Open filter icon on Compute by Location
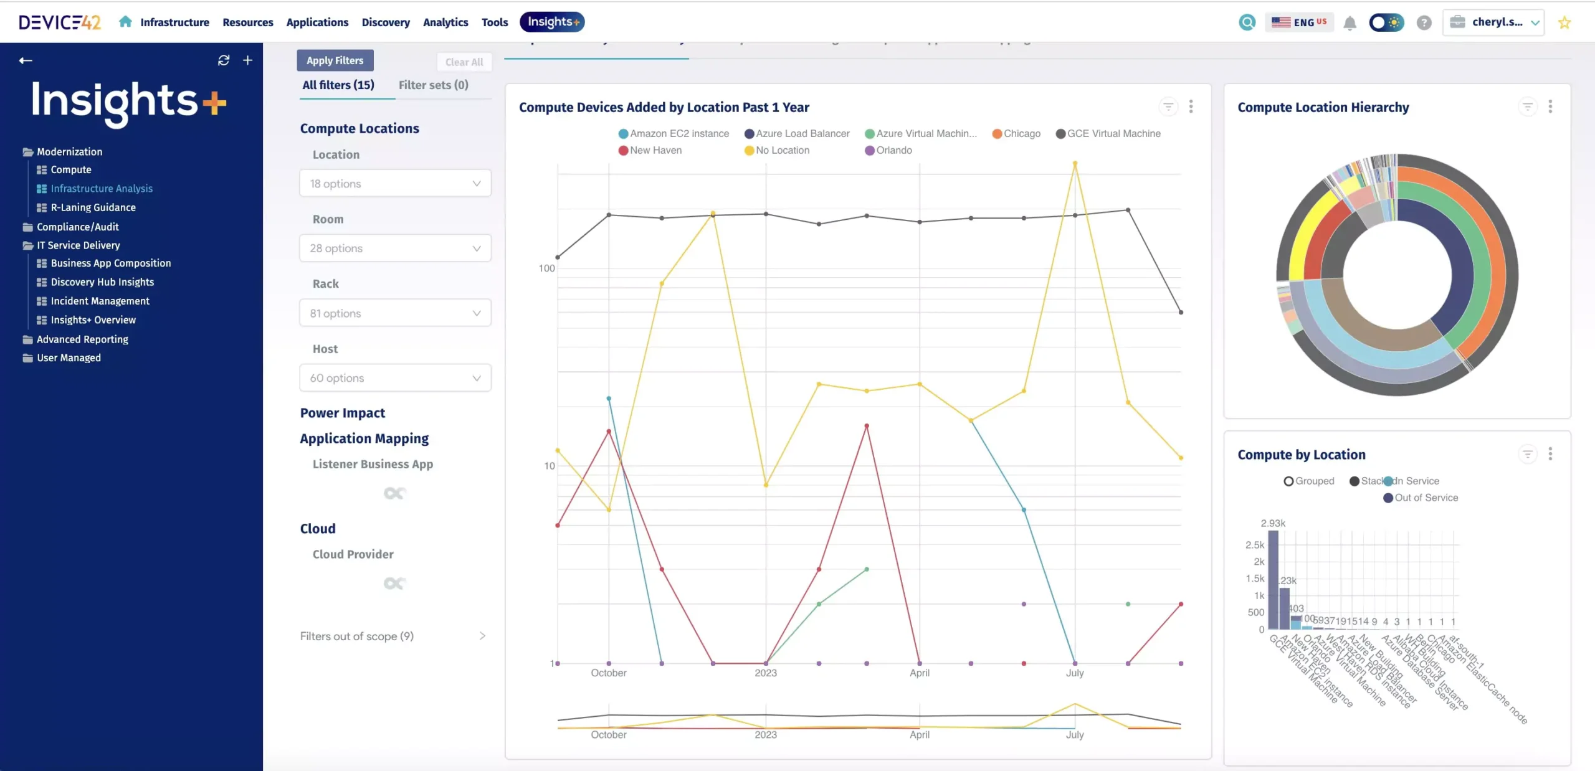This screenshot has width=1595, height=771. pos(1528,454)
